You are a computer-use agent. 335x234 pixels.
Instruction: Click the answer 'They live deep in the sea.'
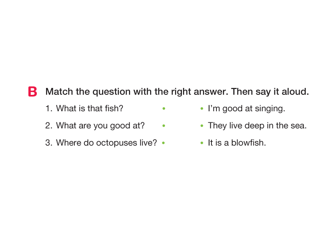pos(257,125)
